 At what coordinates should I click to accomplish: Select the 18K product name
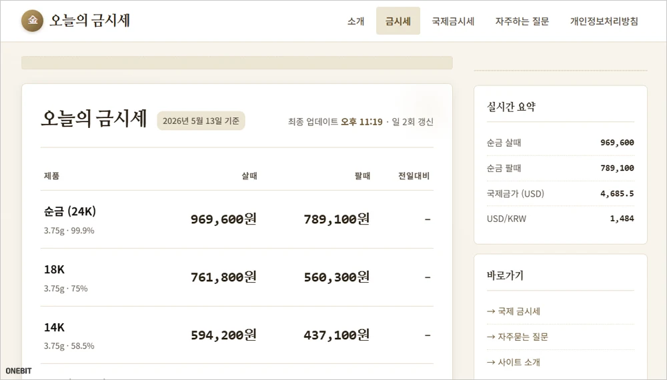[x=55, y=269]
